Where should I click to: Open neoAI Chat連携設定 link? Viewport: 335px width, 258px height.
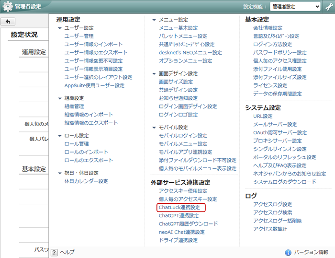(x=182, y=232)
